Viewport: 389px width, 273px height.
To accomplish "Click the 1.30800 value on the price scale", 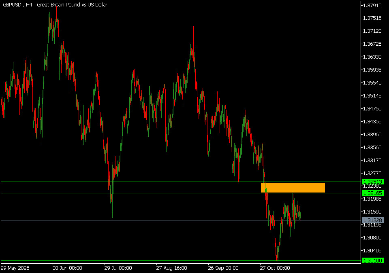I will [x=373, y=238].
